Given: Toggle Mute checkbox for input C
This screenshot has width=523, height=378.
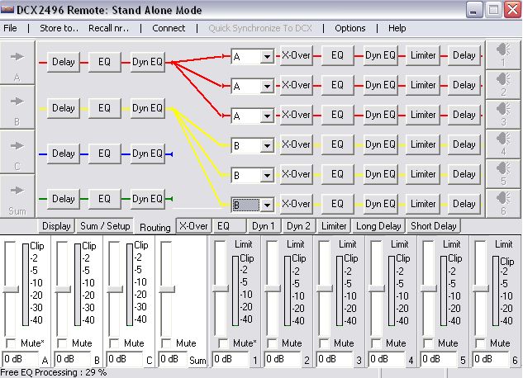Looking at the screenshot, I should click(x=114, y=343).
